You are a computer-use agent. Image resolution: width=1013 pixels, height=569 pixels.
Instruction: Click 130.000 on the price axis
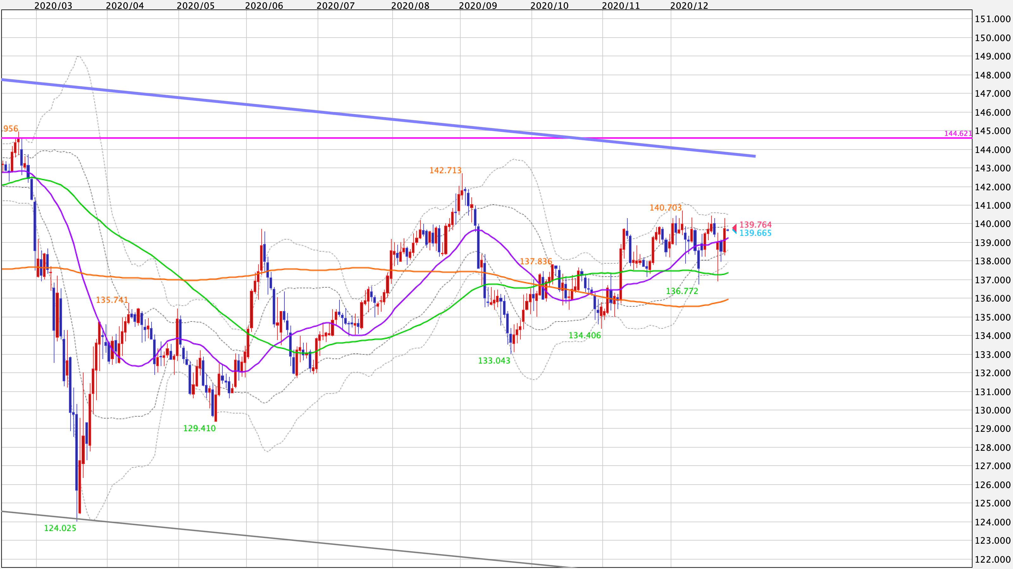click(x=992, y=410)
